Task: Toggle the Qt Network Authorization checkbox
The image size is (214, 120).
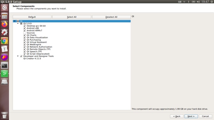Action: [x=25, y=47]
